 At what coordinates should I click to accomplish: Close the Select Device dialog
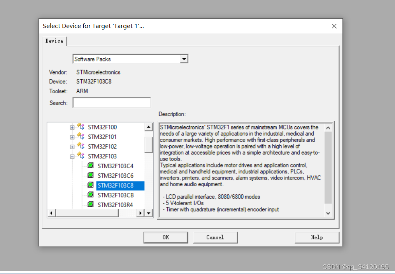pos(334,26)
